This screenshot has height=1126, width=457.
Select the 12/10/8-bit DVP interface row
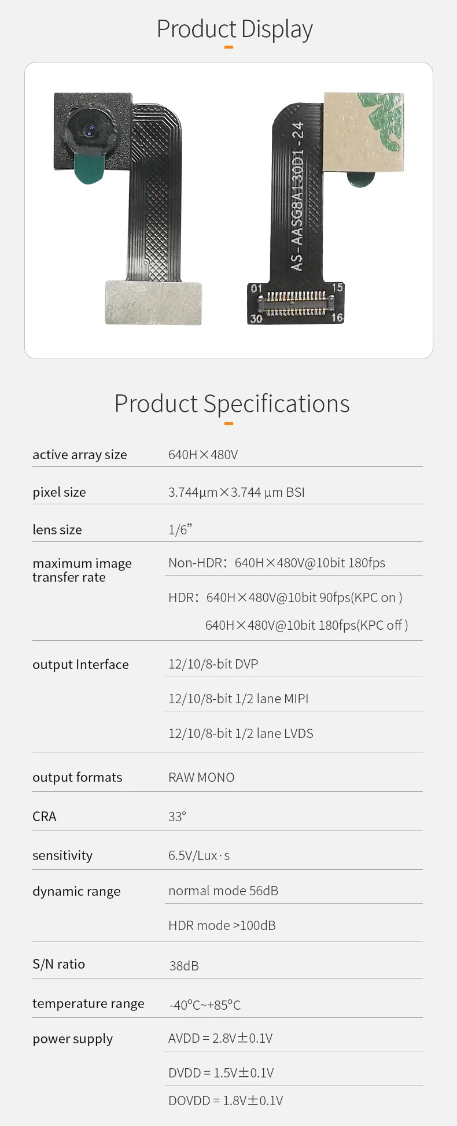click(213, 664)
